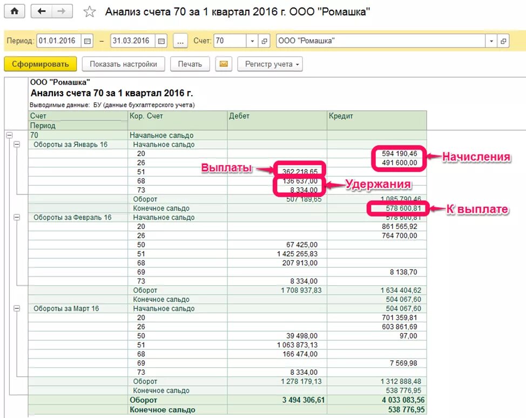
Task: Click the Сформировать button
Action: [41, 64]
